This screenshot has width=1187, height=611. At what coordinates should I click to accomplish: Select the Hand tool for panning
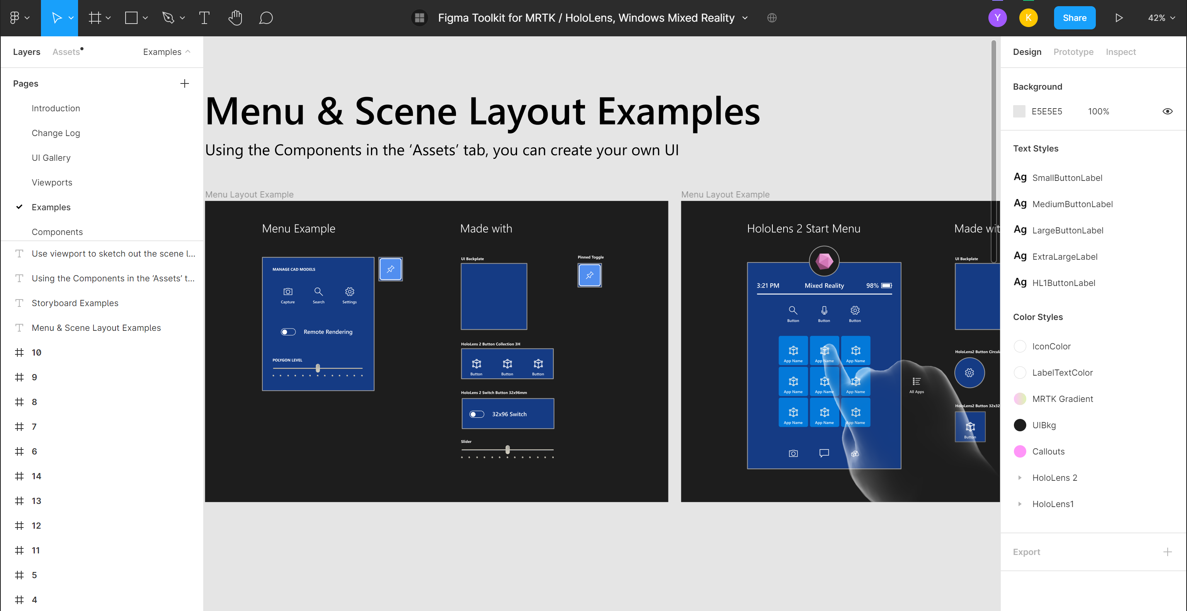click(235, 18)
